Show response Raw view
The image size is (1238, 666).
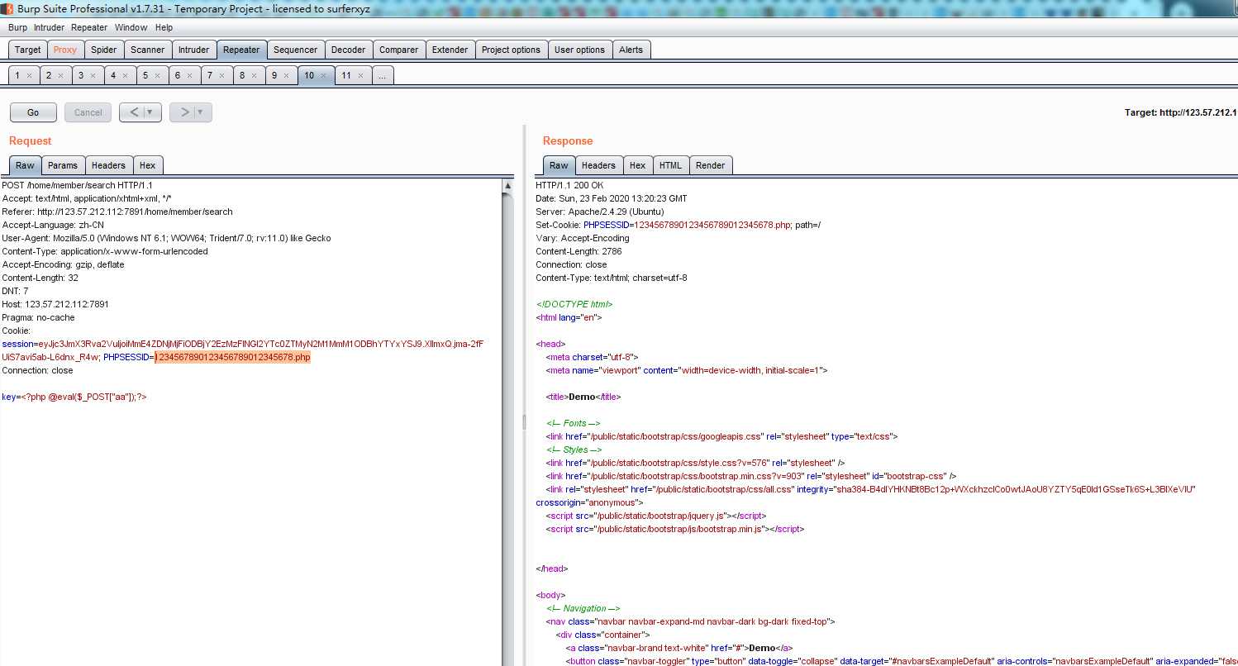click(559, 165)
